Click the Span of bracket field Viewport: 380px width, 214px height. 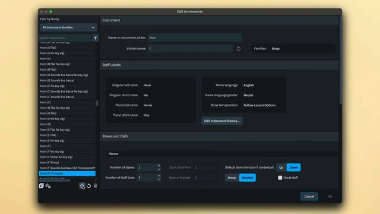pos(205,178)
